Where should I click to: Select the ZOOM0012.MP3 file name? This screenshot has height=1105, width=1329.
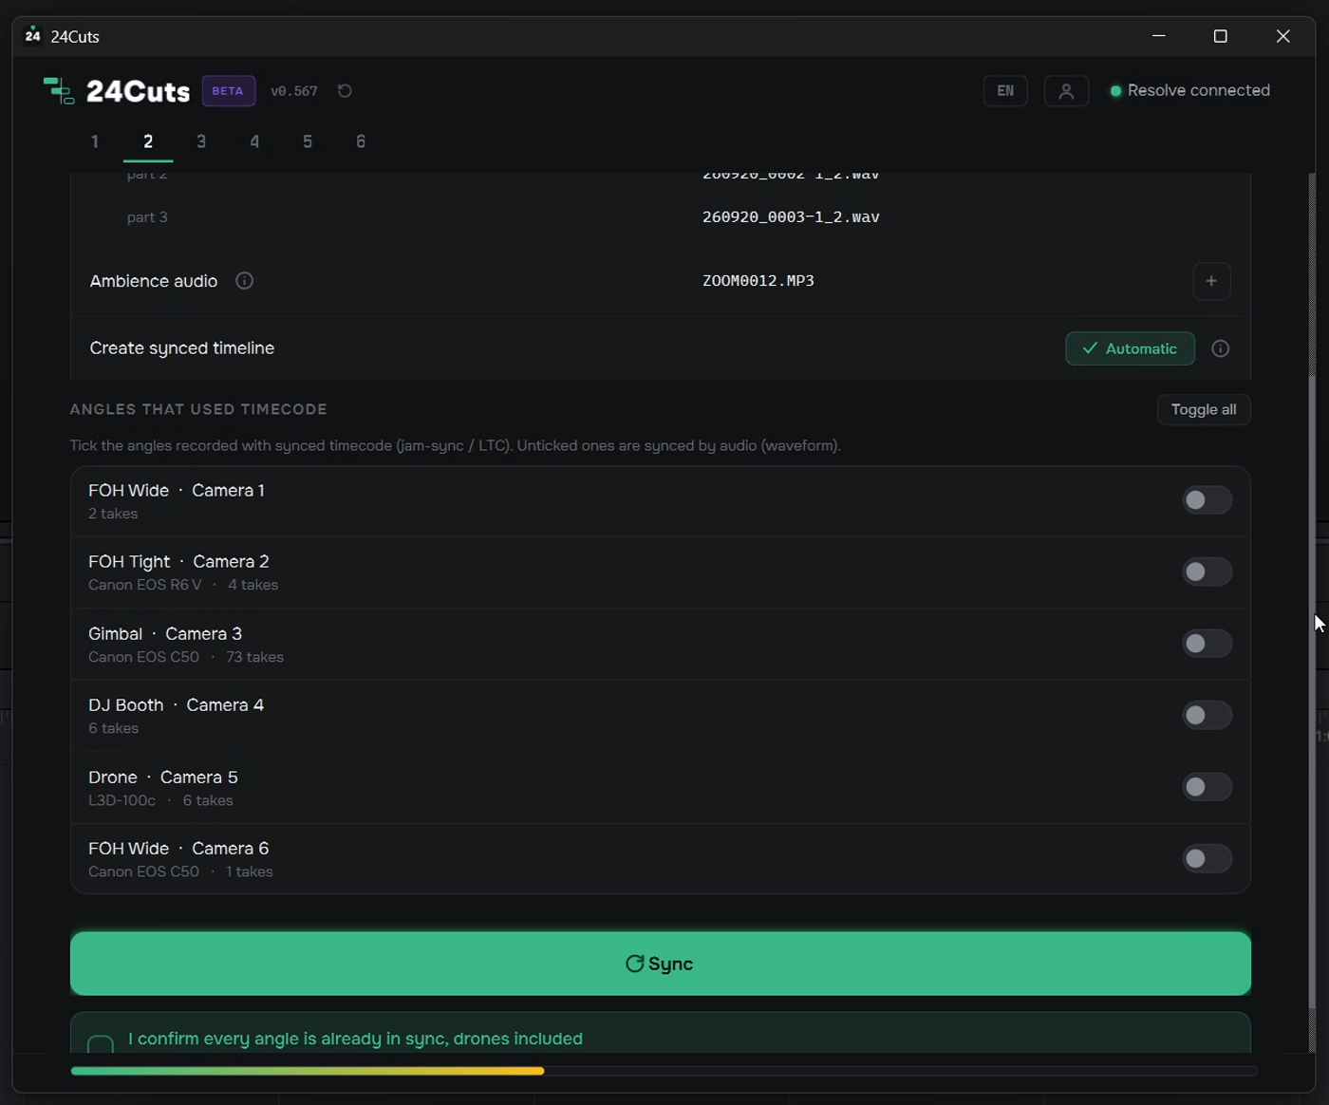[758, 281]
